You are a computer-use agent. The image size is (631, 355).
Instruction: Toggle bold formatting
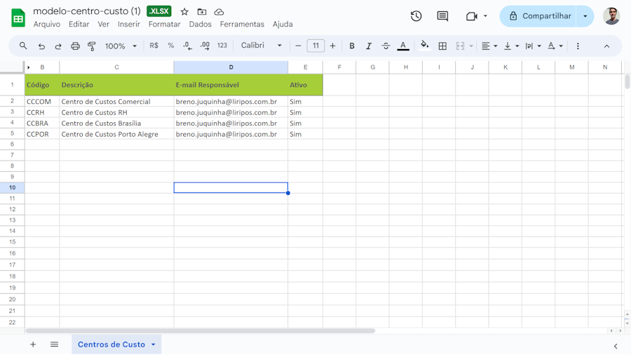coord(352,46)
